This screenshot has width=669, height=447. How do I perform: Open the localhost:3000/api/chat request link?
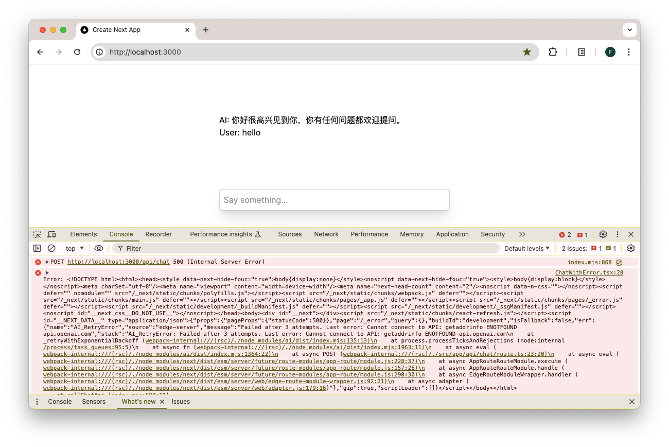(118, 262)
